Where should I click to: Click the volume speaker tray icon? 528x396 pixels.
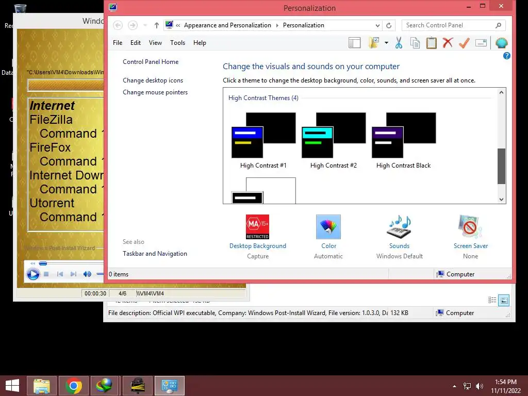click(x=480, y=386)
